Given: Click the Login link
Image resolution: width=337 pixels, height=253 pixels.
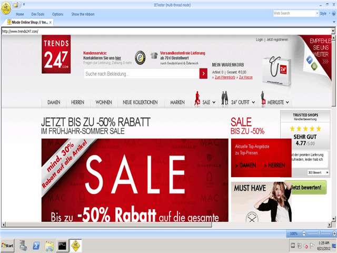Looking at the screenshot, I should pyautogui.click(x=260, y=40).
